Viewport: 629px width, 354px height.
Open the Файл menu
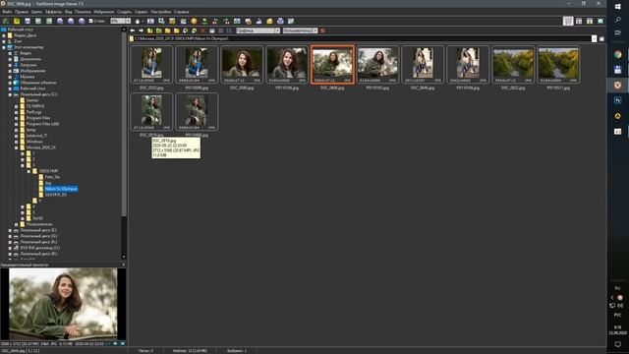click(7, 12)
